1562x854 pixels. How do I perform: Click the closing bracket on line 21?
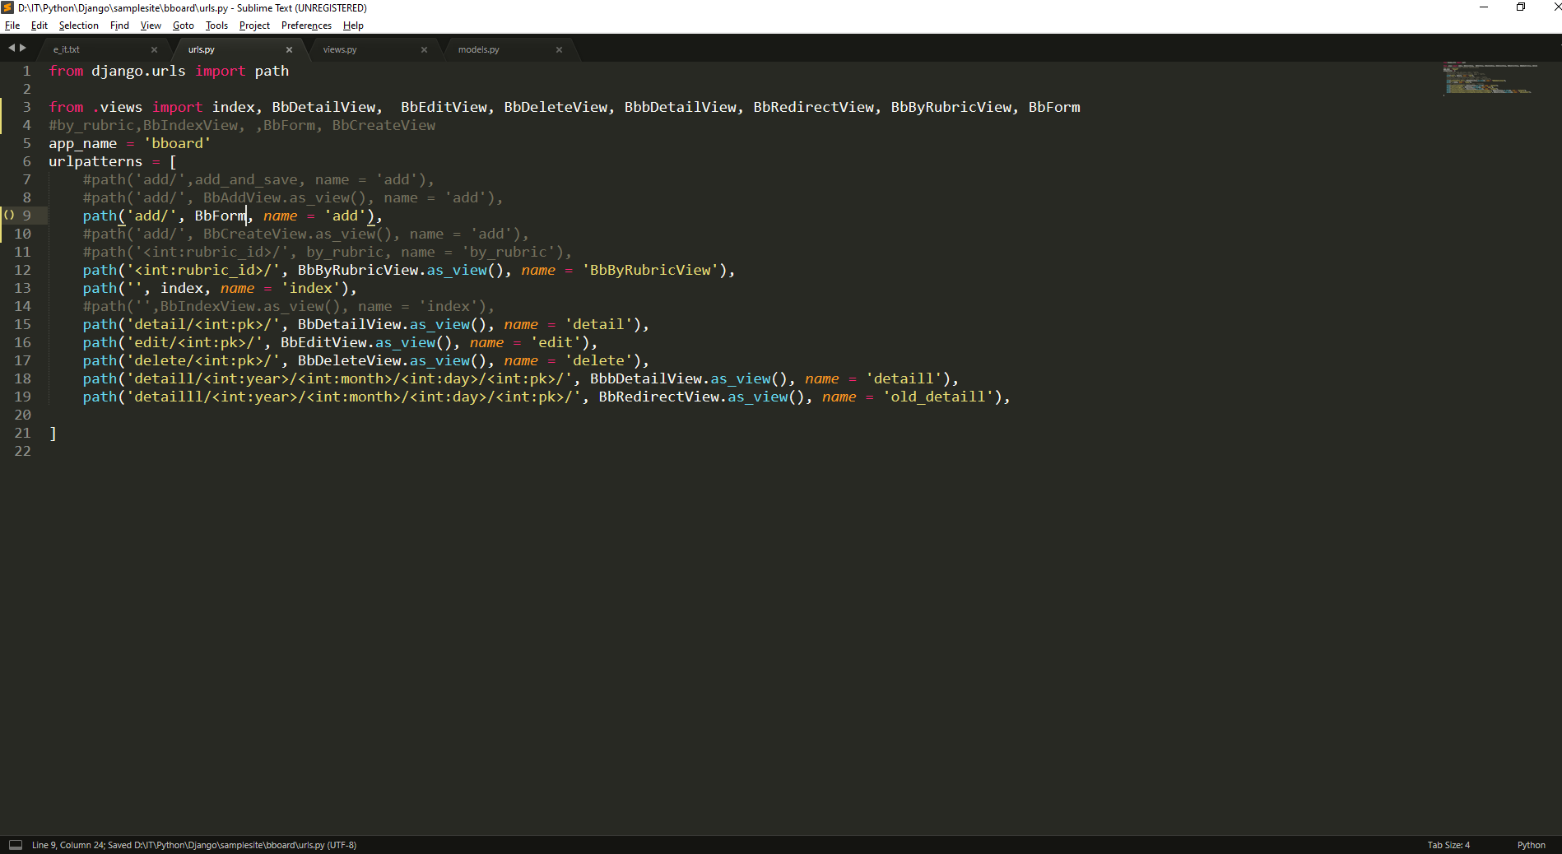pos(53,433)
